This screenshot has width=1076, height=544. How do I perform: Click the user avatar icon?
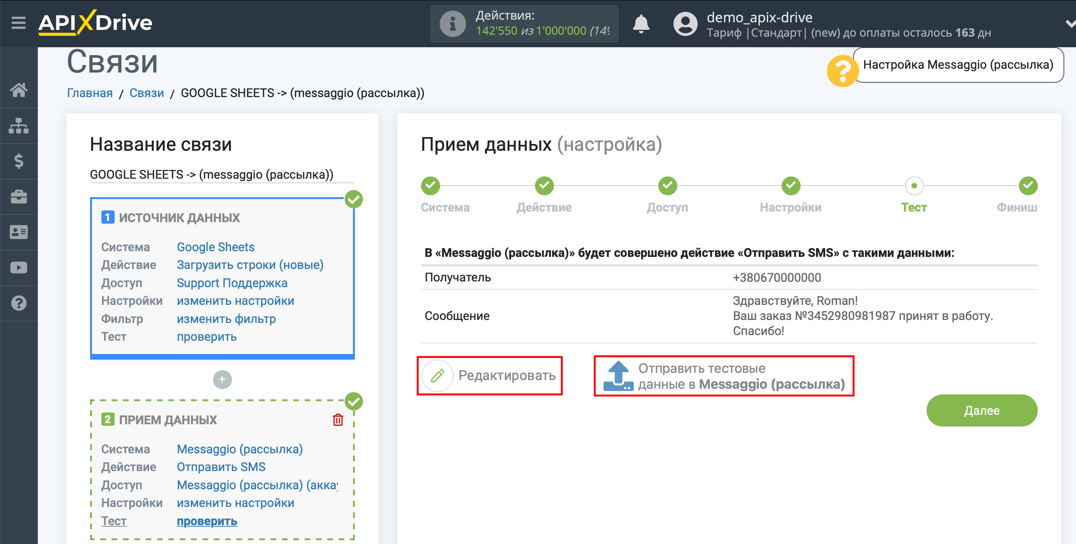pos(685,24)
